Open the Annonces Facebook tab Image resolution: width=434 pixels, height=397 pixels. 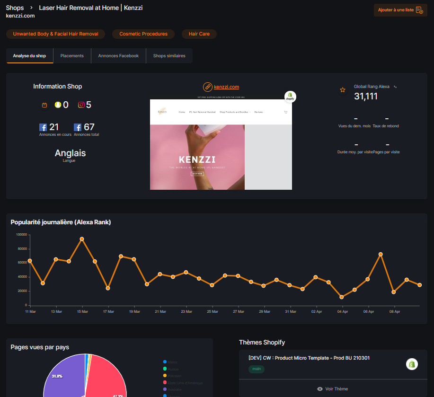(118, 56)
